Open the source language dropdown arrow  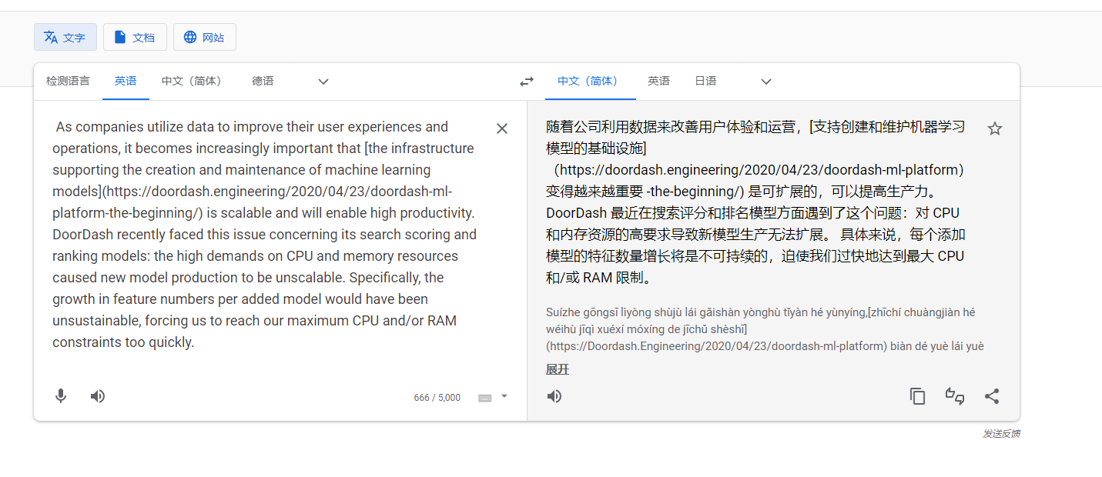click(323, 82)
